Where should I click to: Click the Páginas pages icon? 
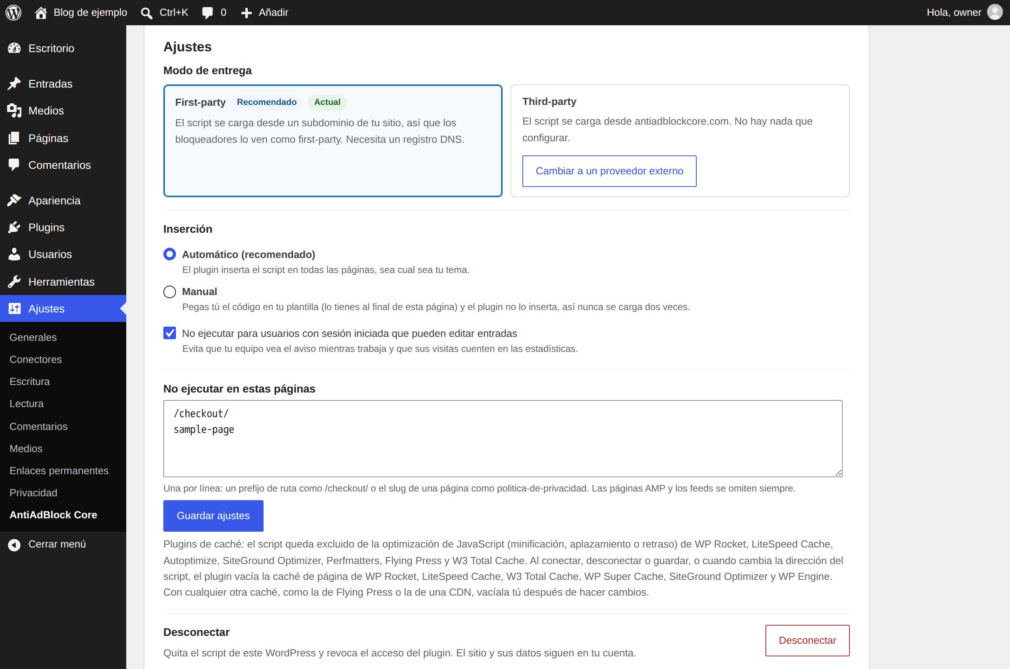pos(14,138)
